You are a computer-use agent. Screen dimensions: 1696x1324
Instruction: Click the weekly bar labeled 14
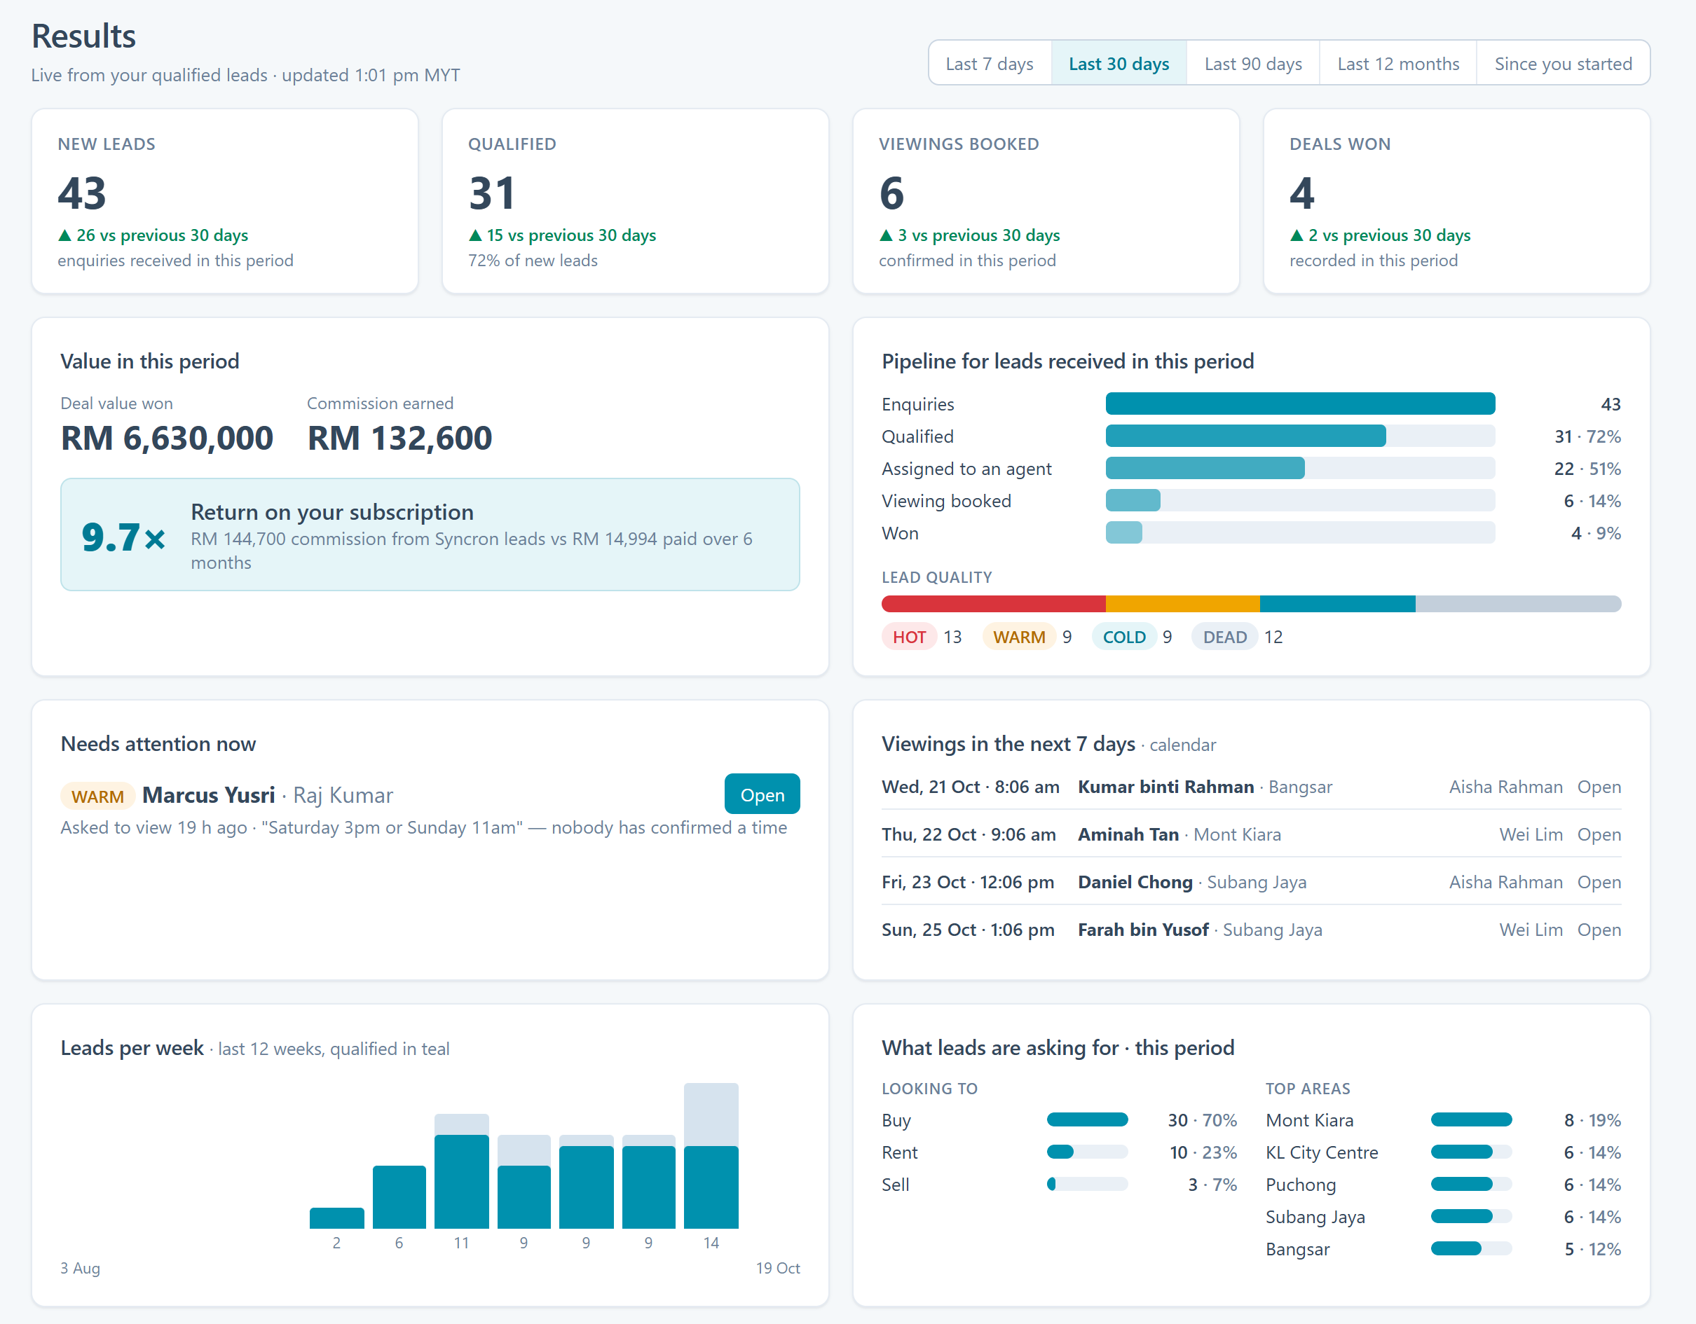pos(711,1156)
